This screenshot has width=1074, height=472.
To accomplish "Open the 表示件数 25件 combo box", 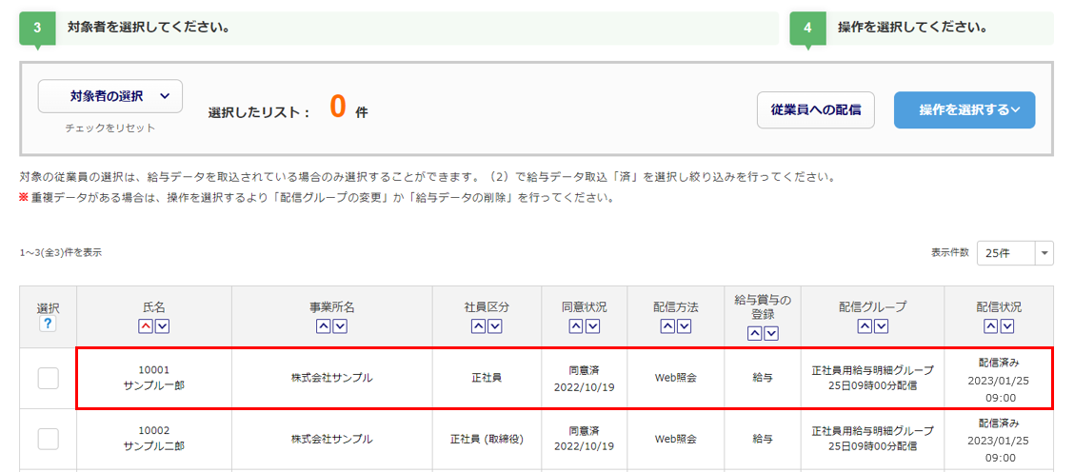I will tap(1015, 253).
